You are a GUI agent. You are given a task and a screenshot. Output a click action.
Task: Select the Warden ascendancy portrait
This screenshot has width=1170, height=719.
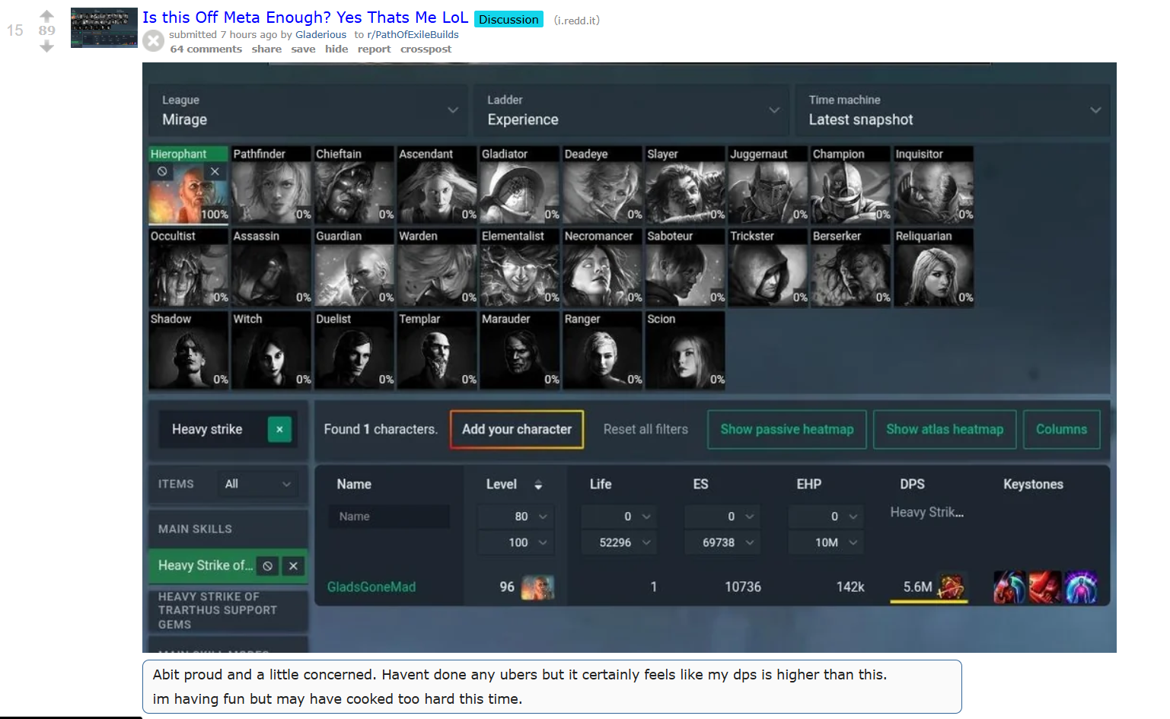pyautogui.click(x=437, y=267)
